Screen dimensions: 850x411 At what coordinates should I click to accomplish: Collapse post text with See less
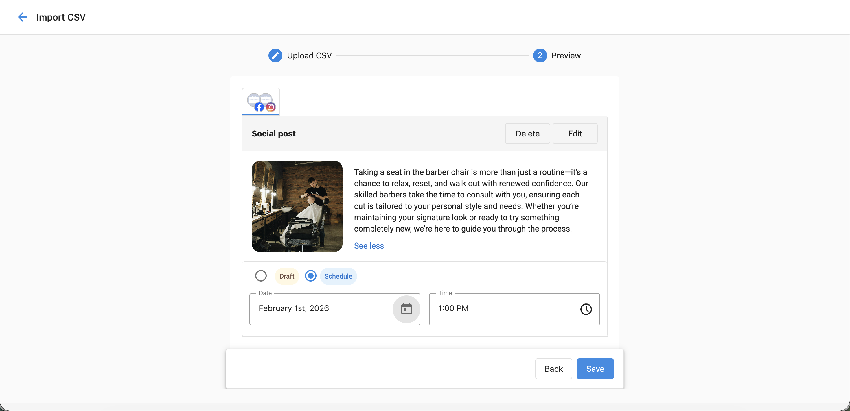click(369, 246)
